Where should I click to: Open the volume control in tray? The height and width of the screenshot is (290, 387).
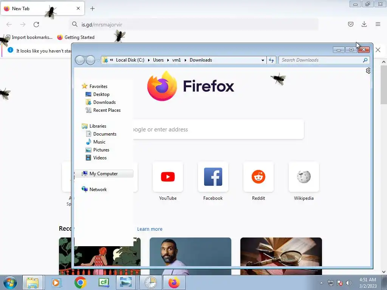(x=349, y=283)
